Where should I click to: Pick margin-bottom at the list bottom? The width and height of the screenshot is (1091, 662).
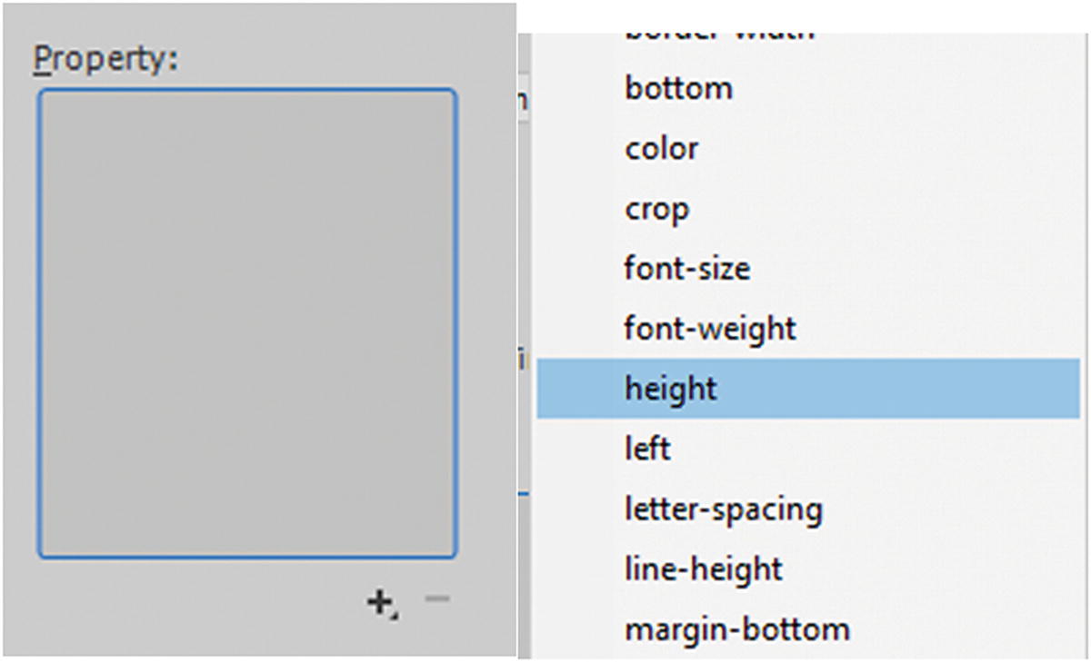coord(736,627)
